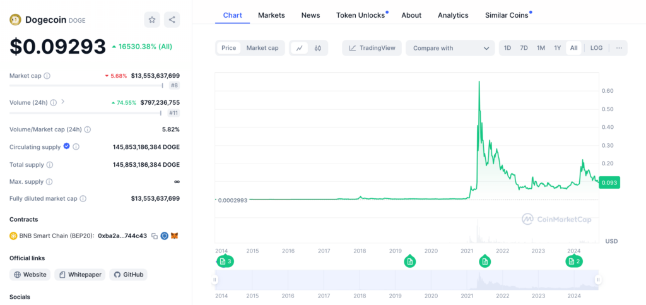Viewport: 646px width, 305px height.
Task: Open the Compare with dropdown
Action: 450,48
